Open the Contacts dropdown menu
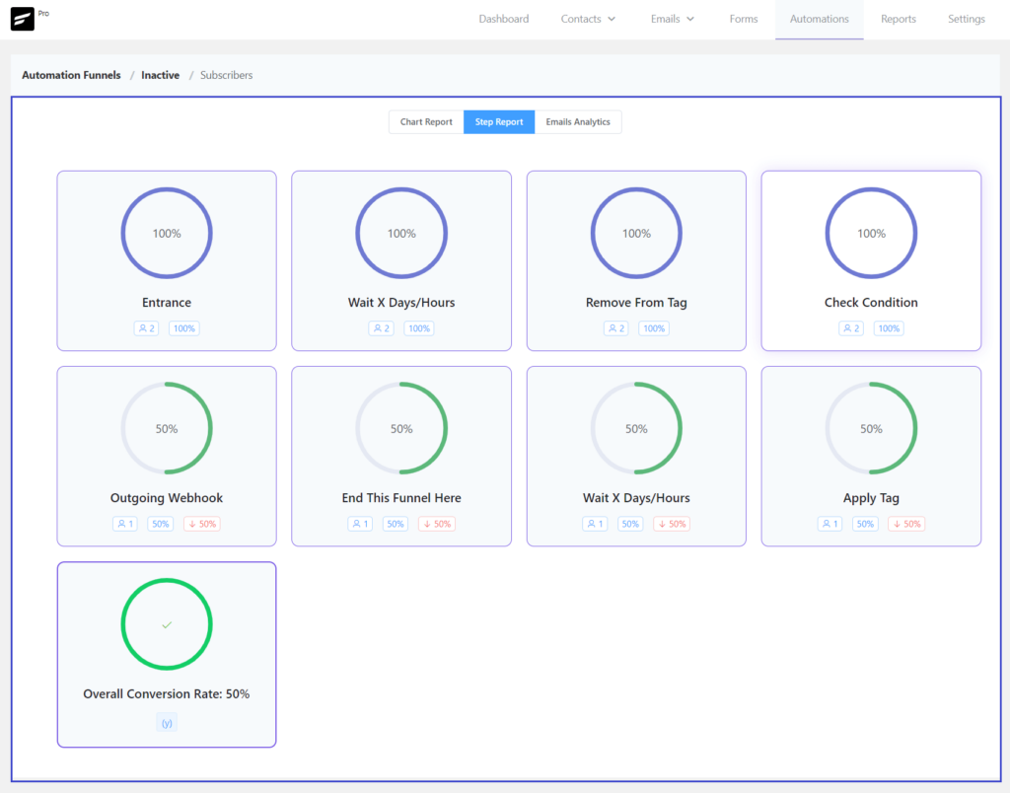The image size is (1010, 793). pyautogui.click(x=588, y=18)
